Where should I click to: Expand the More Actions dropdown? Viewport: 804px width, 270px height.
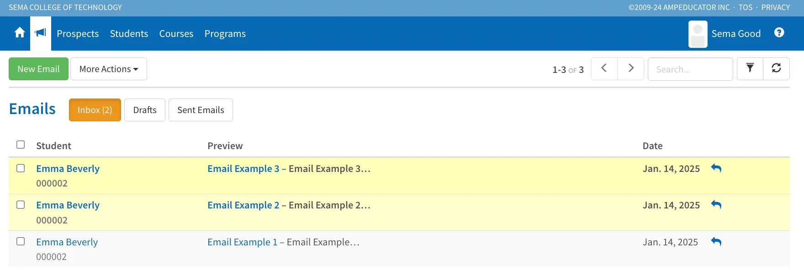(x=109, y=69)
